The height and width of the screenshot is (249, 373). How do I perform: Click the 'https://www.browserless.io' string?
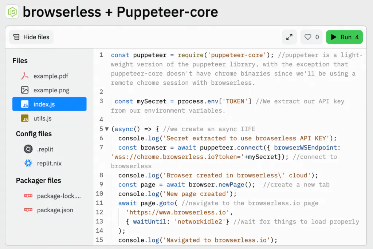[177, 212]
